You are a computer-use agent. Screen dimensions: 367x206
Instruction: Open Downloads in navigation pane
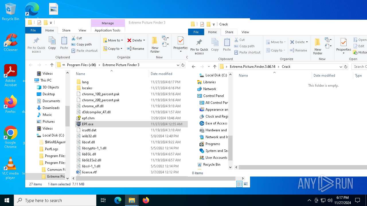[51, 108]
